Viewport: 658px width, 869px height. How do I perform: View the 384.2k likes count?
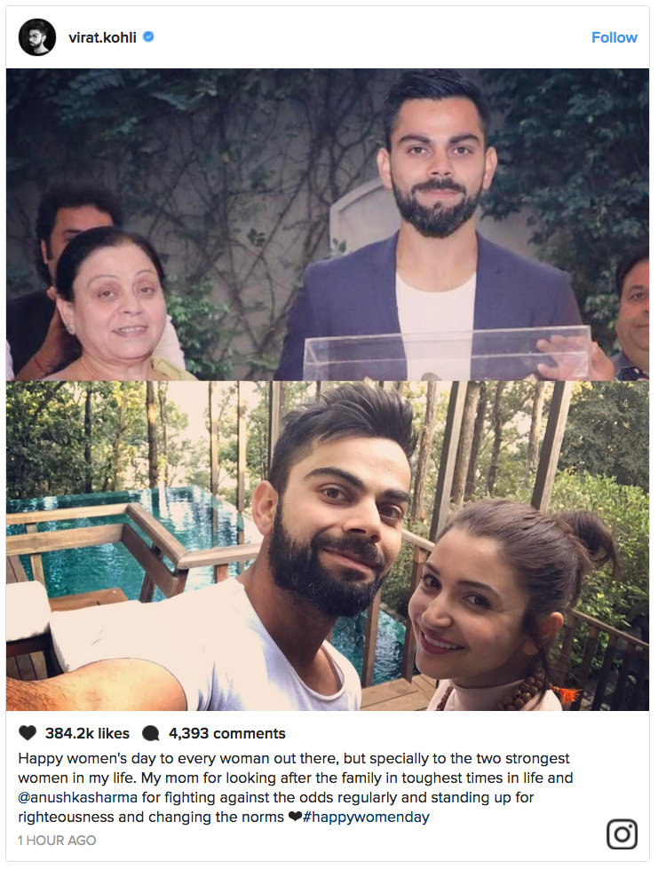coord(87,733)
